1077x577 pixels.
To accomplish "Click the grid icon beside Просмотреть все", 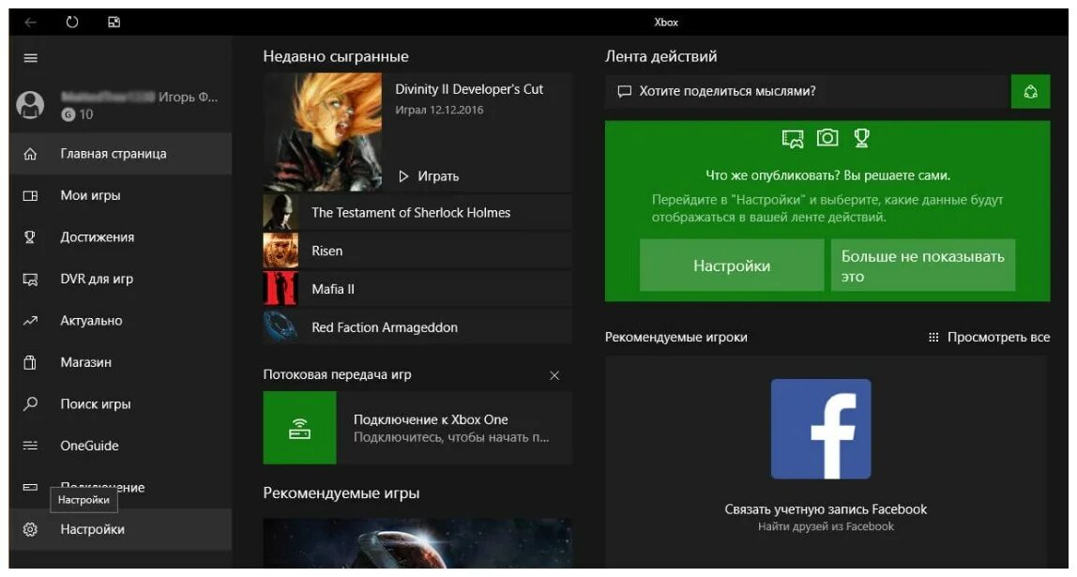I will click(933, 337).
